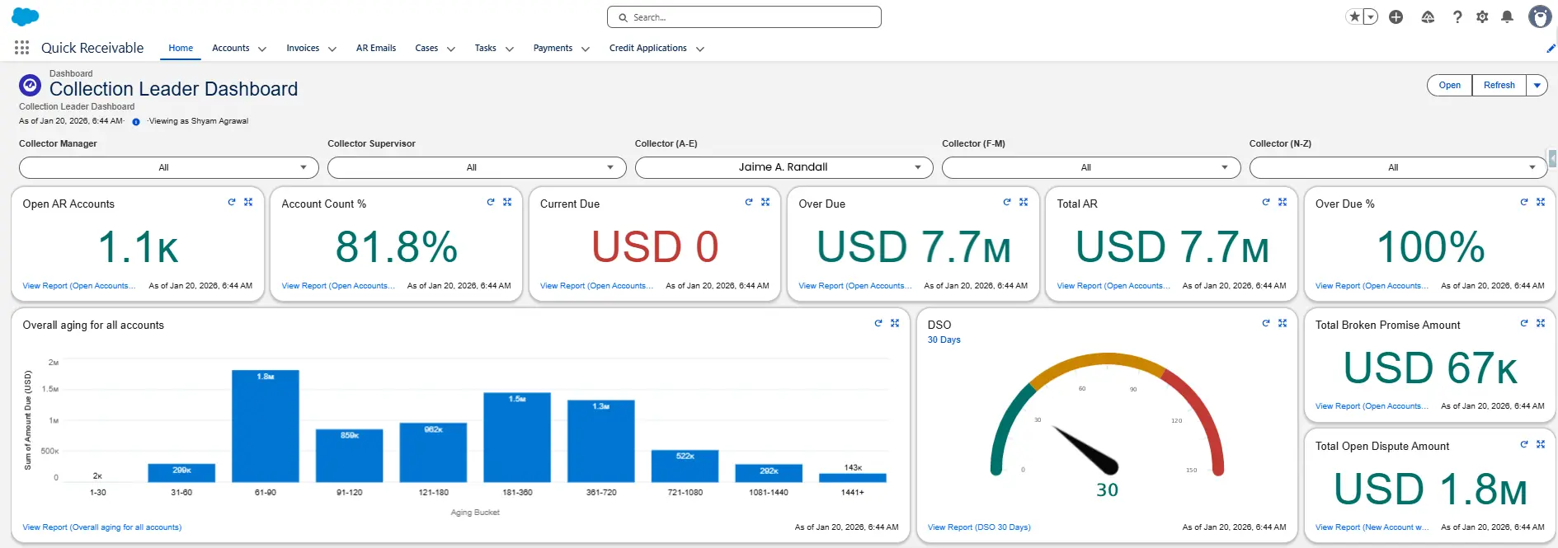
Task: Expand the Overall aging chart widget
Action: 895,323
